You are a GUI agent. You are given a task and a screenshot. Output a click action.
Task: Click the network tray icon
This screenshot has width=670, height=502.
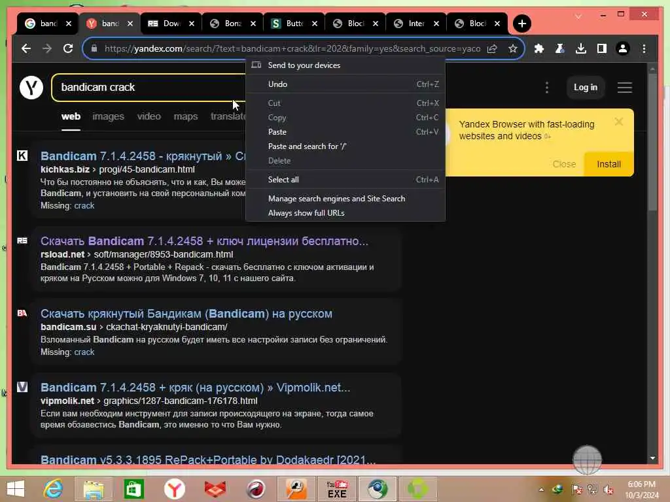pyautogui.click(x=592, y=489)
